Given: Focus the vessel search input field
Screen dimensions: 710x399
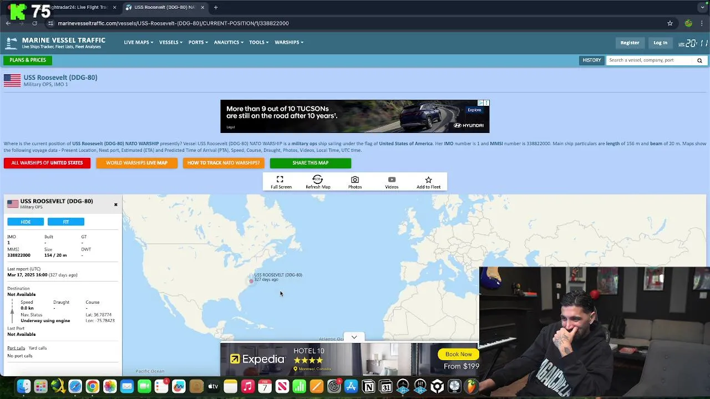Looking at the screenshot, I should (x=650, y=60).
